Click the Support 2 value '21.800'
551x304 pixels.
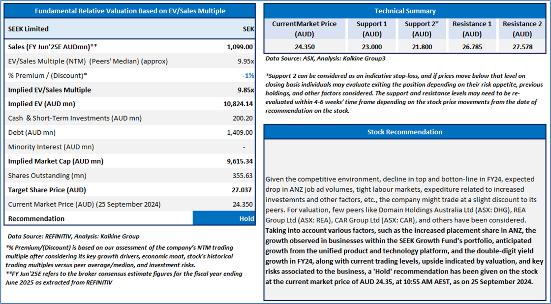(x=422, y=46)
